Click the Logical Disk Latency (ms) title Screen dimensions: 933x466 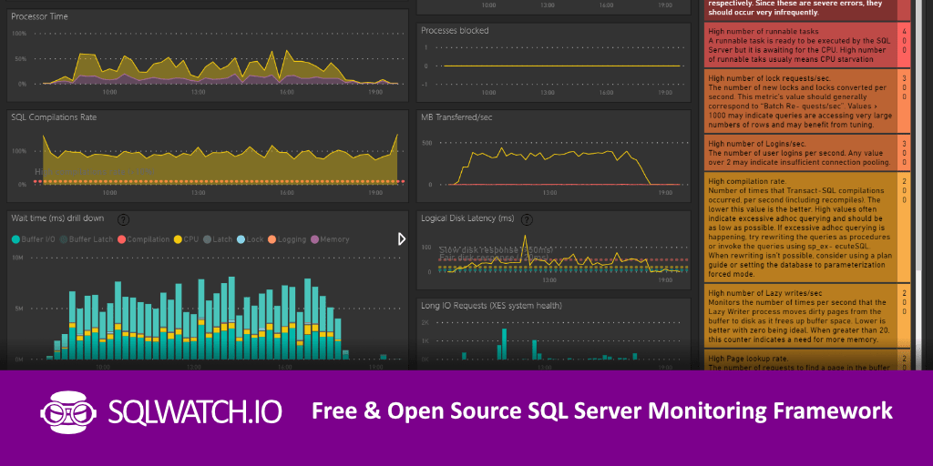pyautogui.click(x=467, y=218)
